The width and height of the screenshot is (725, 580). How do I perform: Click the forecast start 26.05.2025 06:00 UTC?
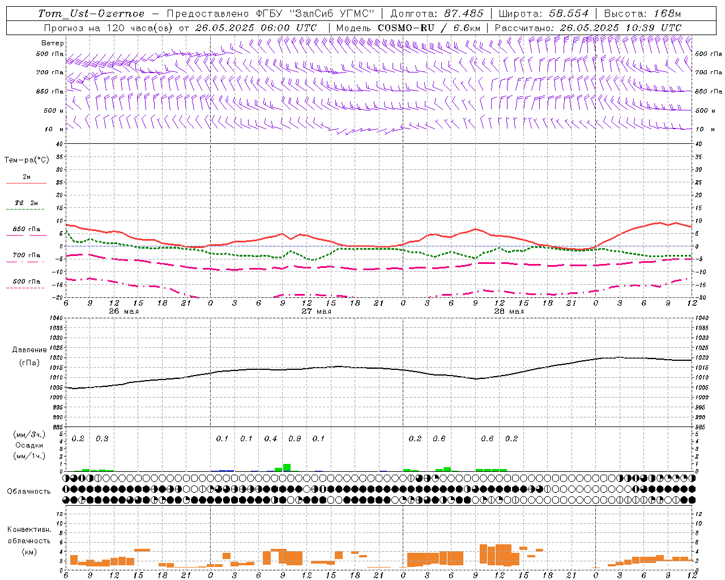(256, 28)
